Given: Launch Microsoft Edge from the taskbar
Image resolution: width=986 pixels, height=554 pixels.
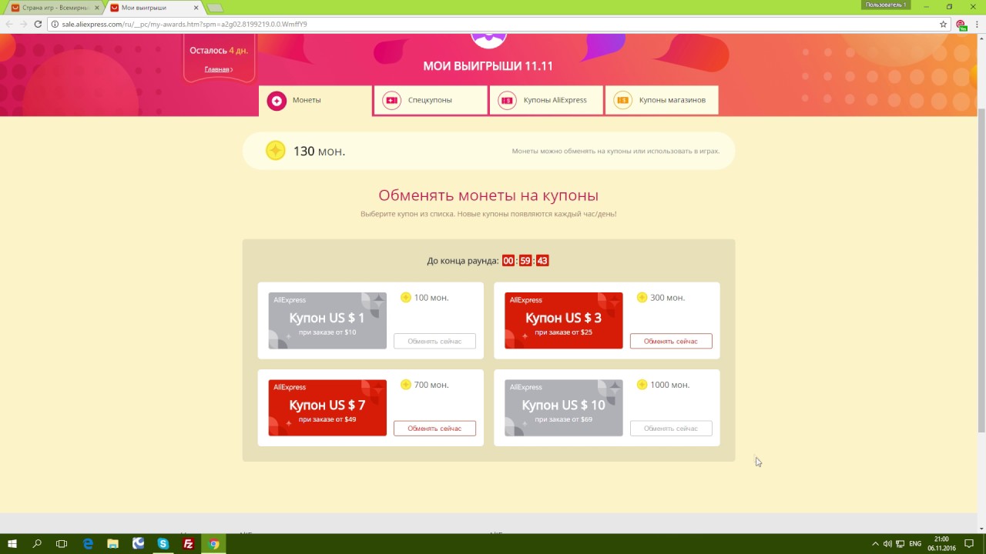Looking at the screenshot, I should [x=88, y=544].
